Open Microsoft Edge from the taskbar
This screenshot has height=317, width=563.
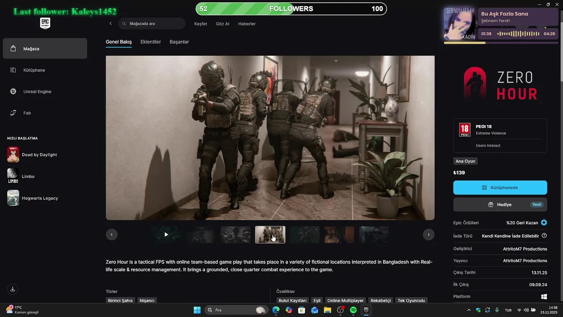(x=276, y=310)
